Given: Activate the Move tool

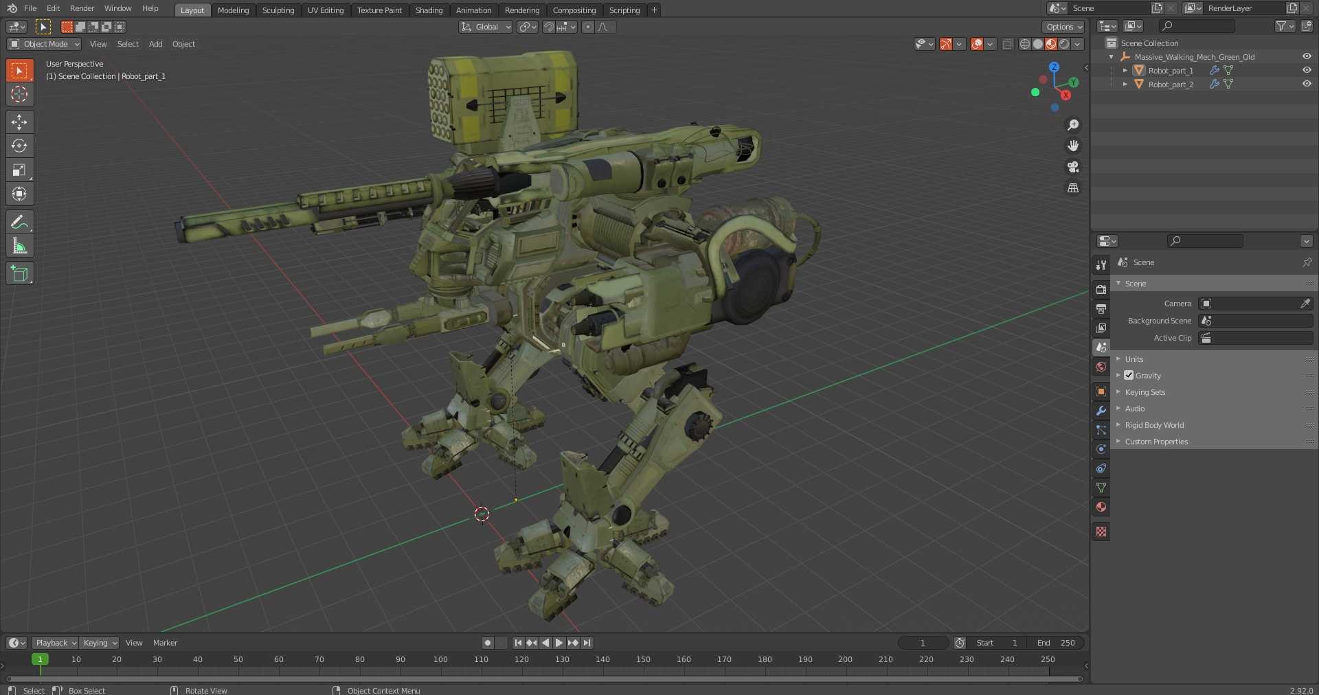Looking at the screenshot, I should [19, 122].
